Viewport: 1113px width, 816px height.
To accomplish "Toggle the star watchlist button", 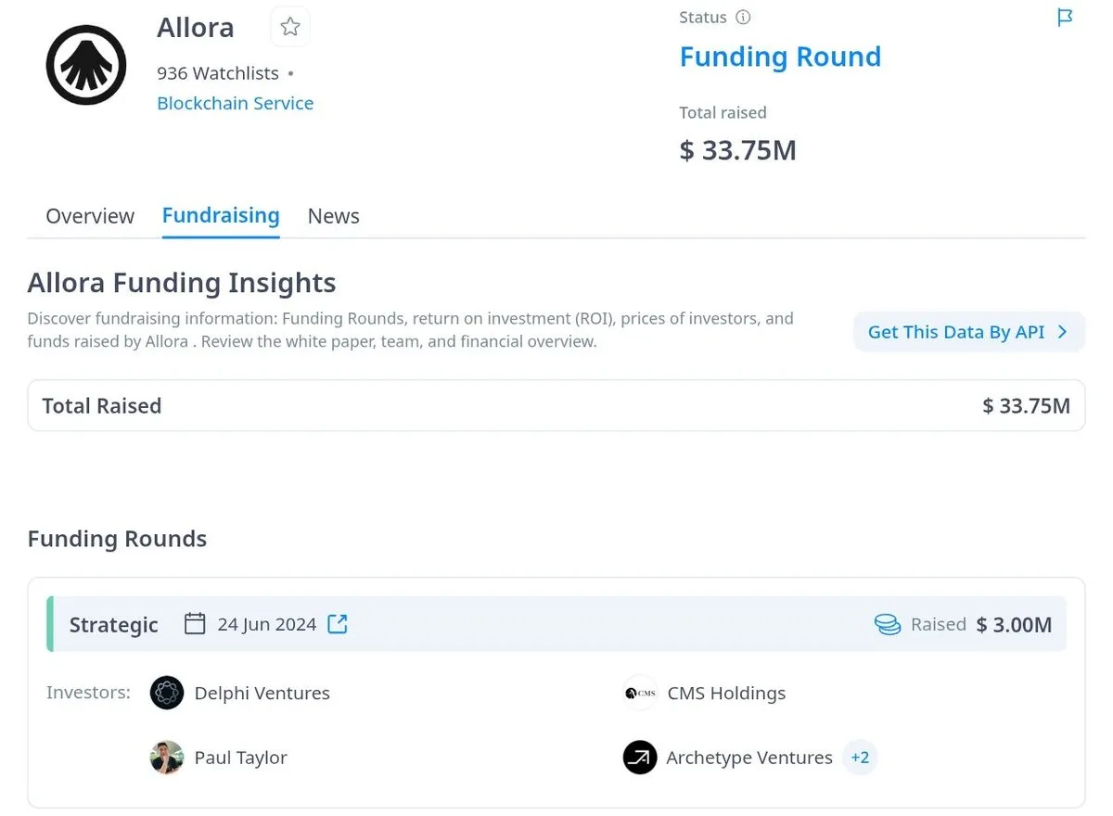I will click(290, 27).
